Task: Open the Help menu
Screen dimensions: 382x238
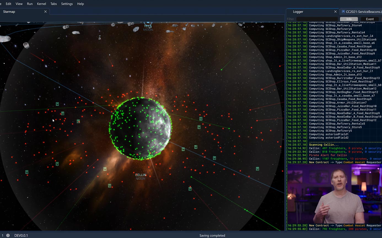Action: click(80, 4)
